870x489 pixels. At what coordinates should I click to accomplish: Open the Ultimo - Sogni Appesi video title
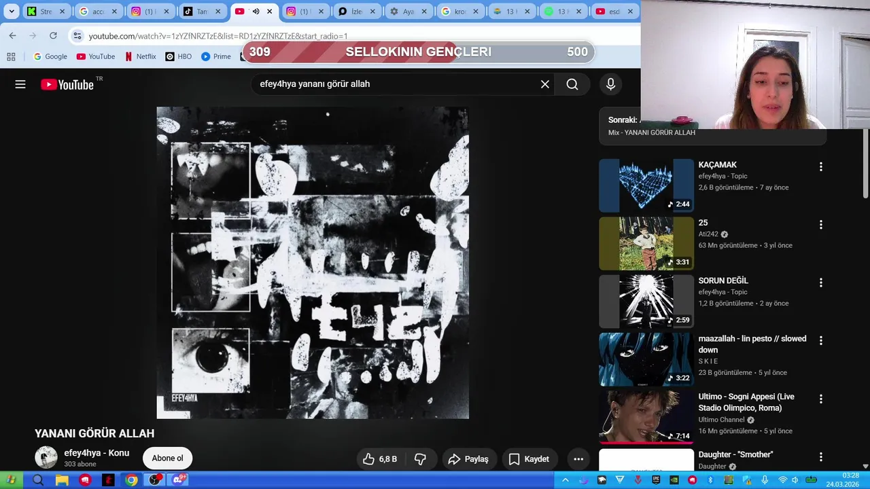[x=746, y=402]
